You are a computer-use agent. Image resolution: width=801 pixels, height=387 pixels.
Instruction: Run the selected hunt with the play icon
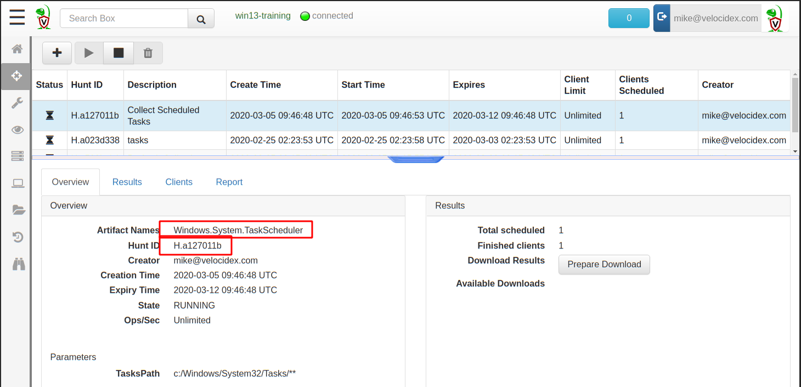[x=88, y=53]
